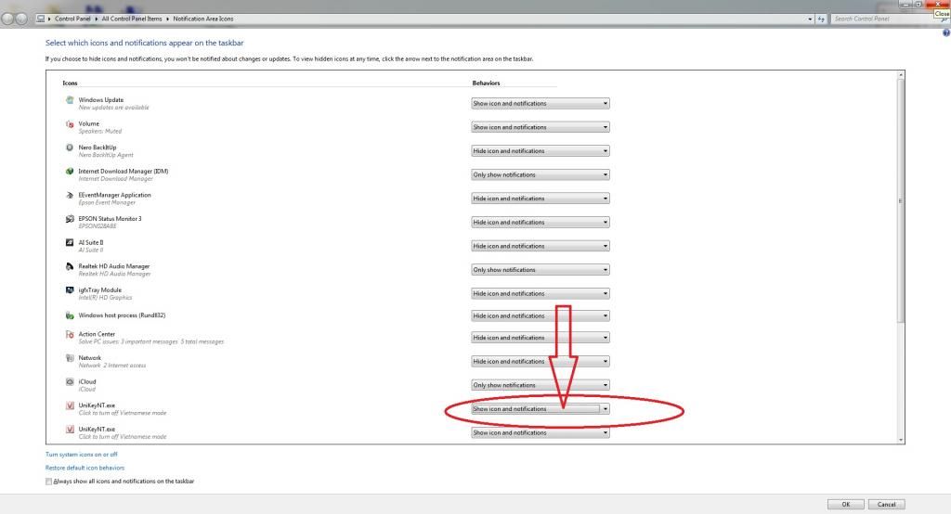Click the Back navigation arrow

pyautogui.click(x=7, y=19)
